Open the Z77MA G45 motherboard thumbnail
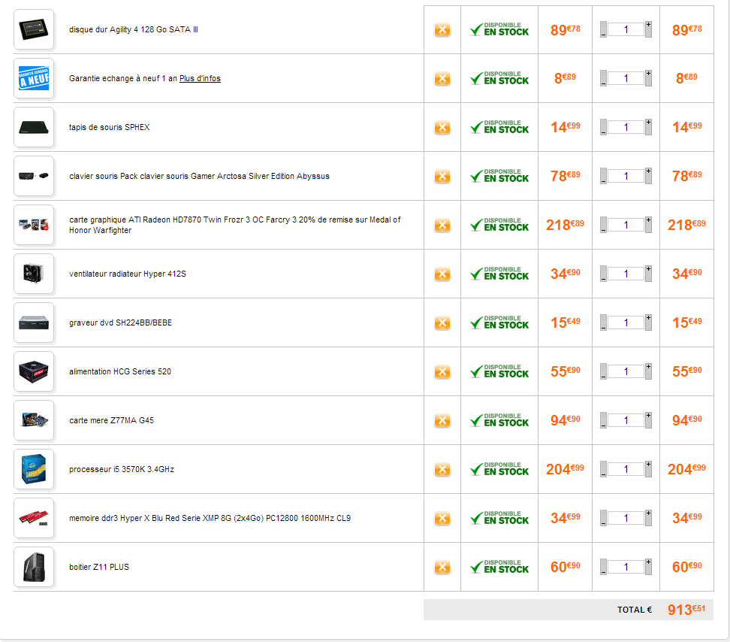Screen dimensions: 730x642 coord(34,421)
